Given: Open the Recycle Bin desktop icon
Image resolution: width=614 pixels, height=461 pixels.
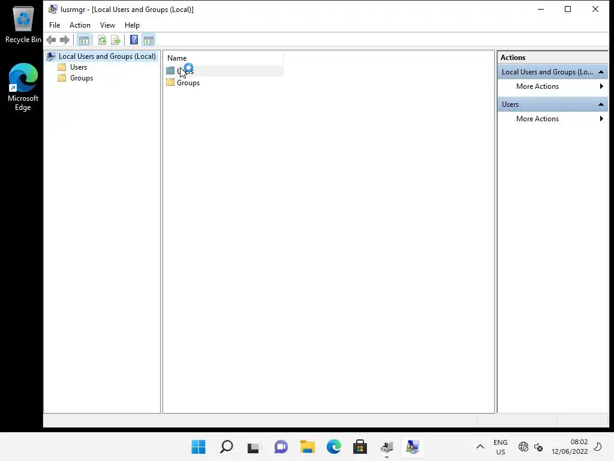Looking at the screenshot, I should click(23, 24).
